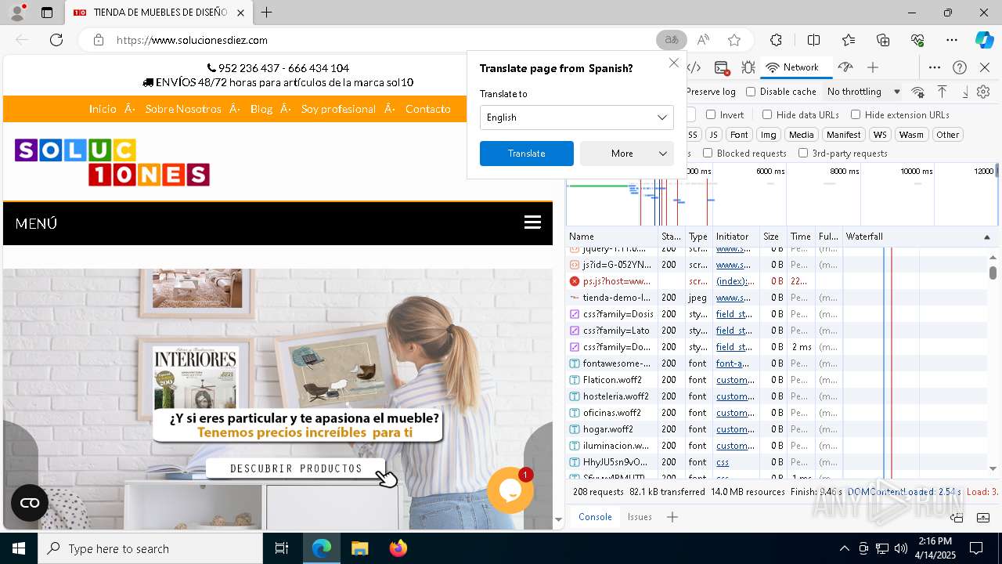Open the Elements panel code icon

pyautogui.click(x=694, y=67)
